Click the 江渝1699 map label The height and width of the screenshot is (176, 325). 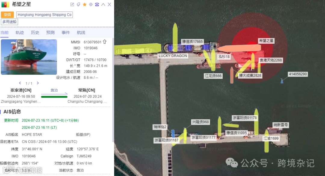click(271, 138)
